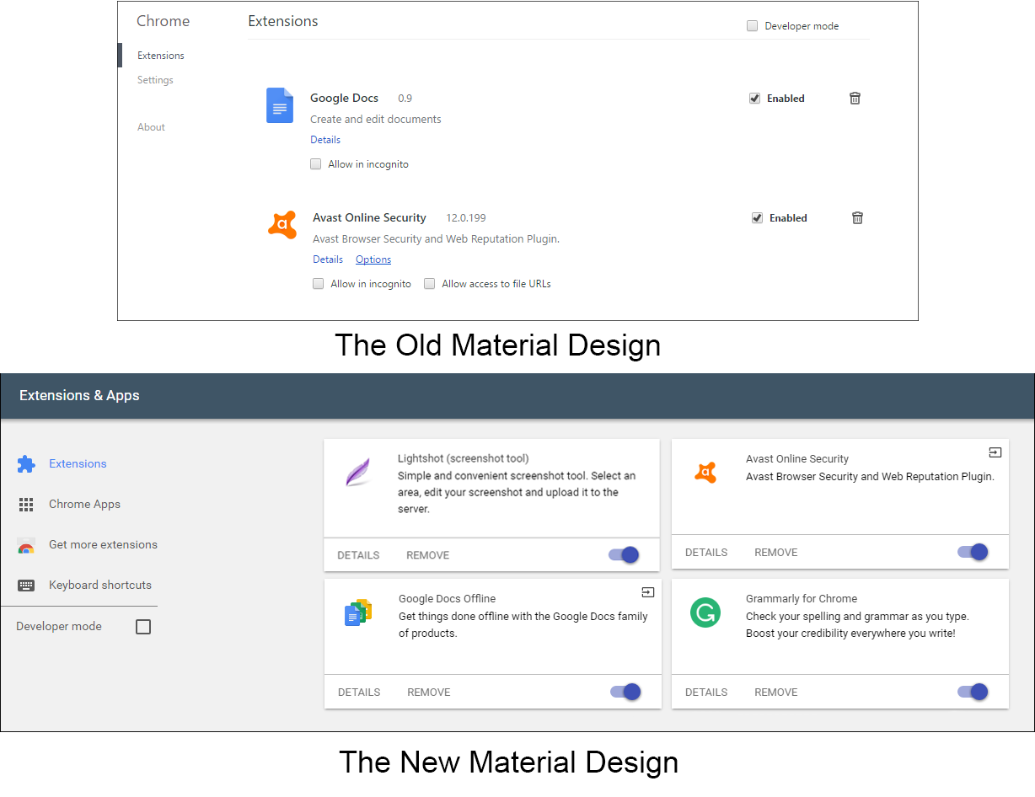This screenshot has height=797, width=1035.
Task: Click the Extensions & Apps header title
Action: coord(79,395)
